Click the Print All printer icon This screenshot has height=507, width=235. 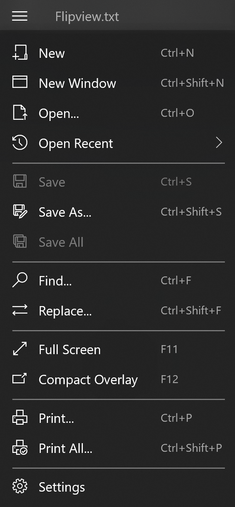click(20, 448)
